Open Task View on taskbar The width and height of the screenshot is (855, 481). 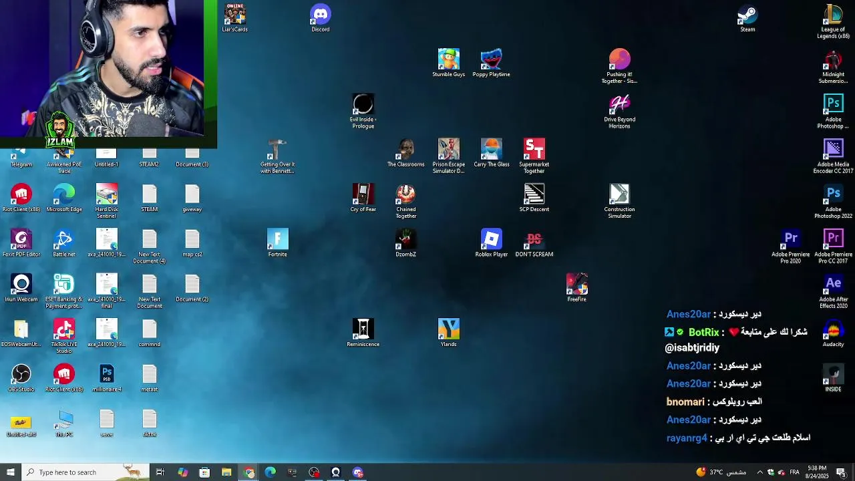pyautogui.click(x=160, y=472)
